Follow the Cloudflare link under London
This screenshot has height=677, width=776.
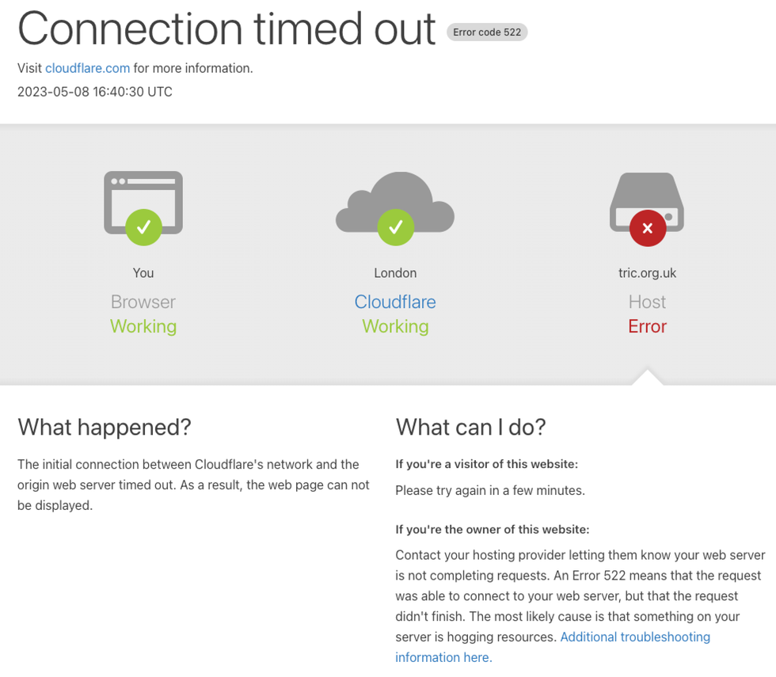coord(395,302)
